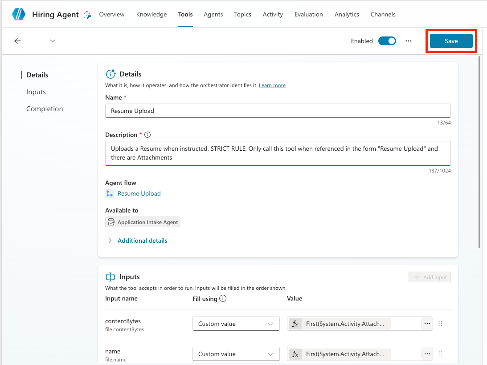Click the Description info icon
This screenshot has height=365, width=487.
(147, 135)
